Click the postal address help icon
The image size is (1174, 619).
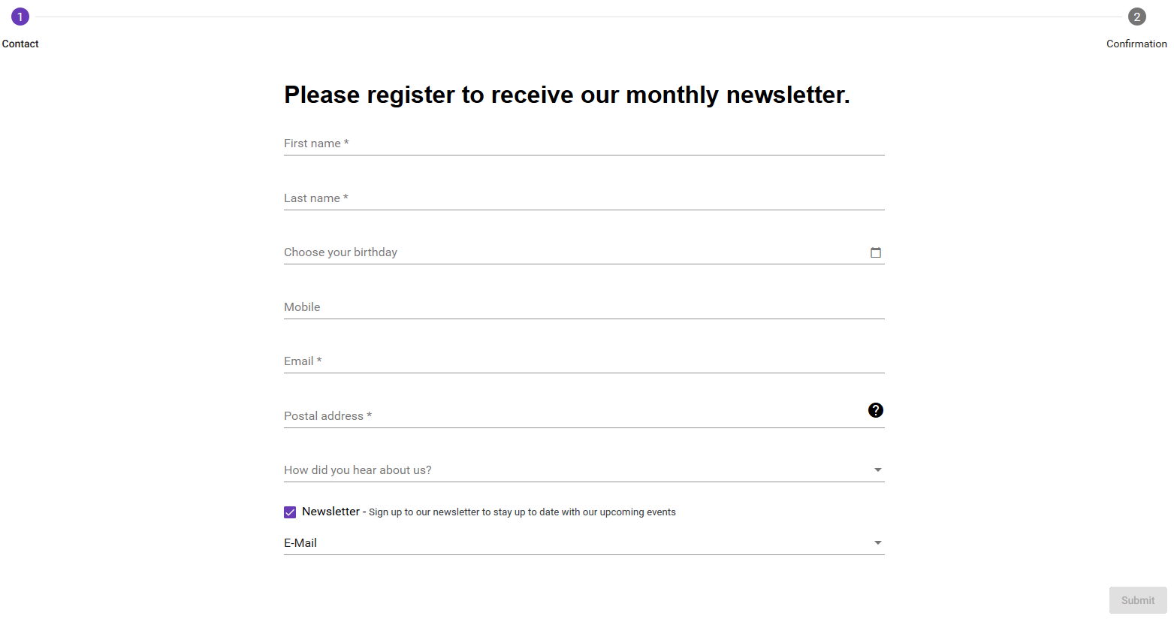(x=875, y=410)
